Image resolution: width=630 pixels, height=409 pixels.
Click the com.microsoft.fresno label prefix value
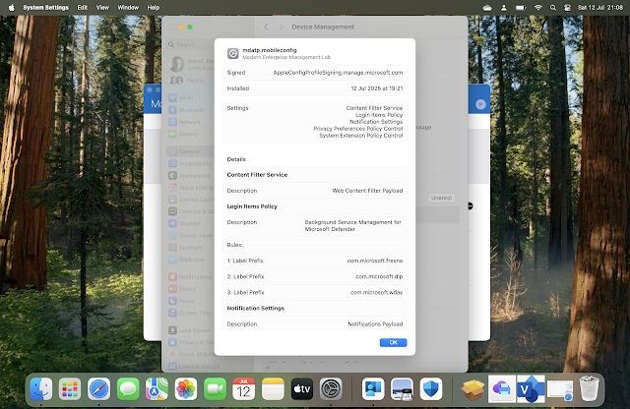(x=375, y=261)
